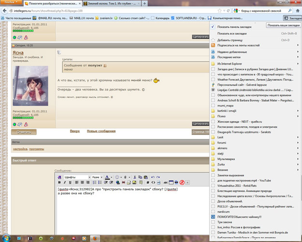
Task: Click the smiley emoticon icon in editor toolbar
Action: click(117, 177)
